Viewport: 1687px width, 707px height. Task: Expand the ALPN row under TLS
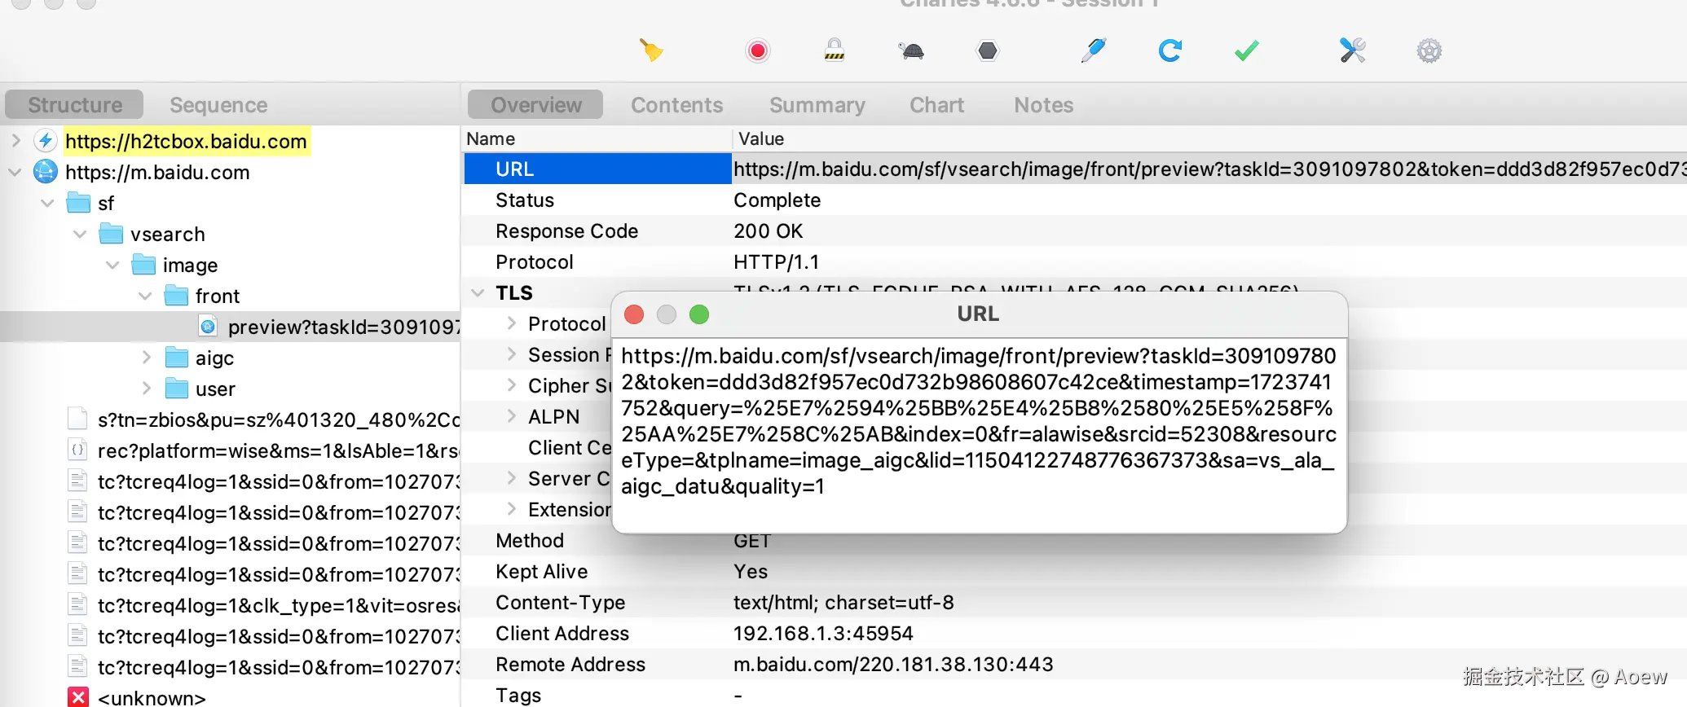(512, 416)
